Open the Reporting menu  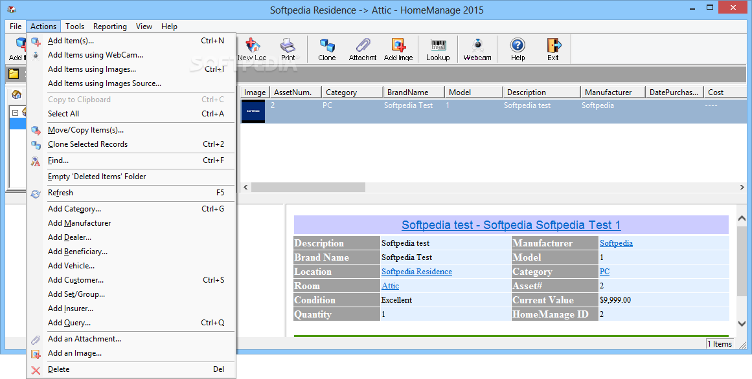pos(110,27)
